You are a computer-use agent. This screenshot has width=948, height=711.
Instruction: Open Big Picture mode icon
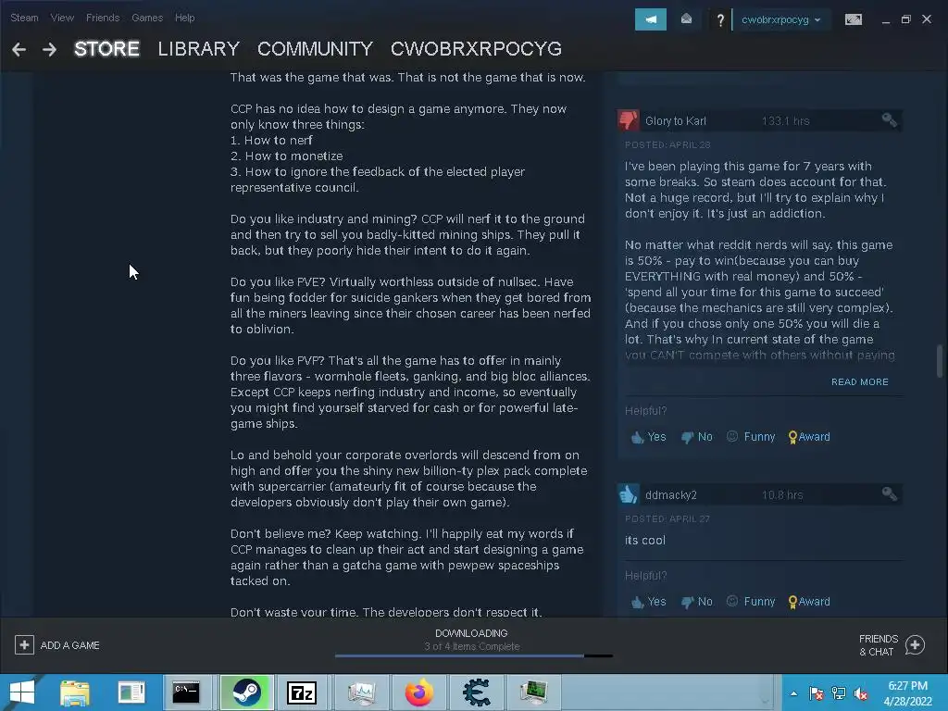click(853, 19)
